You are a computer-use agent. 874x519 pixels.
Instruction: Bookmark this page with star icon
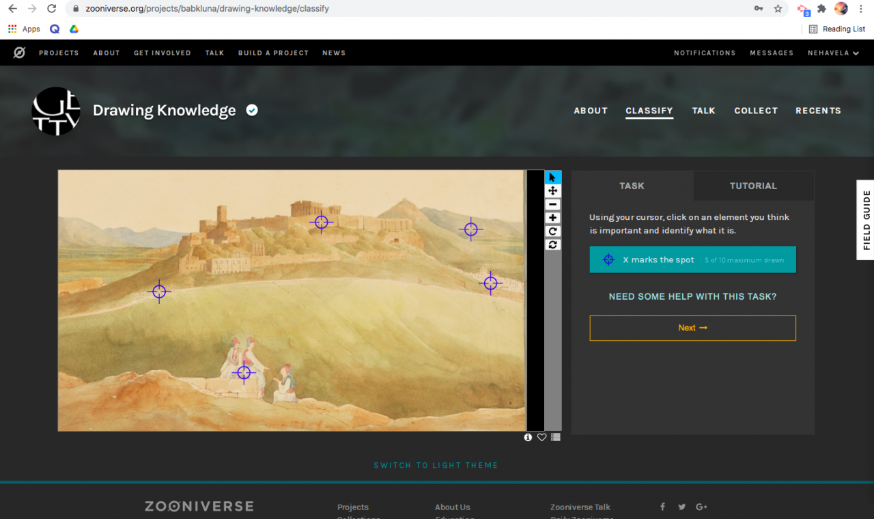[x=778, y=9]
